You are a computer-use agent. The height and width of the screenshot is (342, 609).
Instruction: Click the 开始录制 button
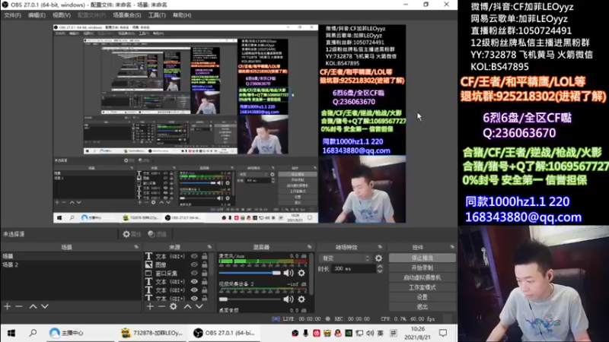(422, 268)
